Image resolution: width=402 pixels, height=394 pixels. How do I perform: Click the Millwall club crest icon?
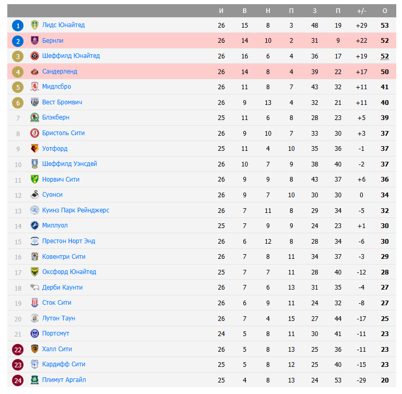click(34, 225)
